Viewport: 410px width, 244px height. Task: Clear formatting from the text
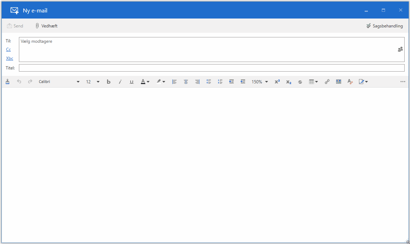[350, 82]
